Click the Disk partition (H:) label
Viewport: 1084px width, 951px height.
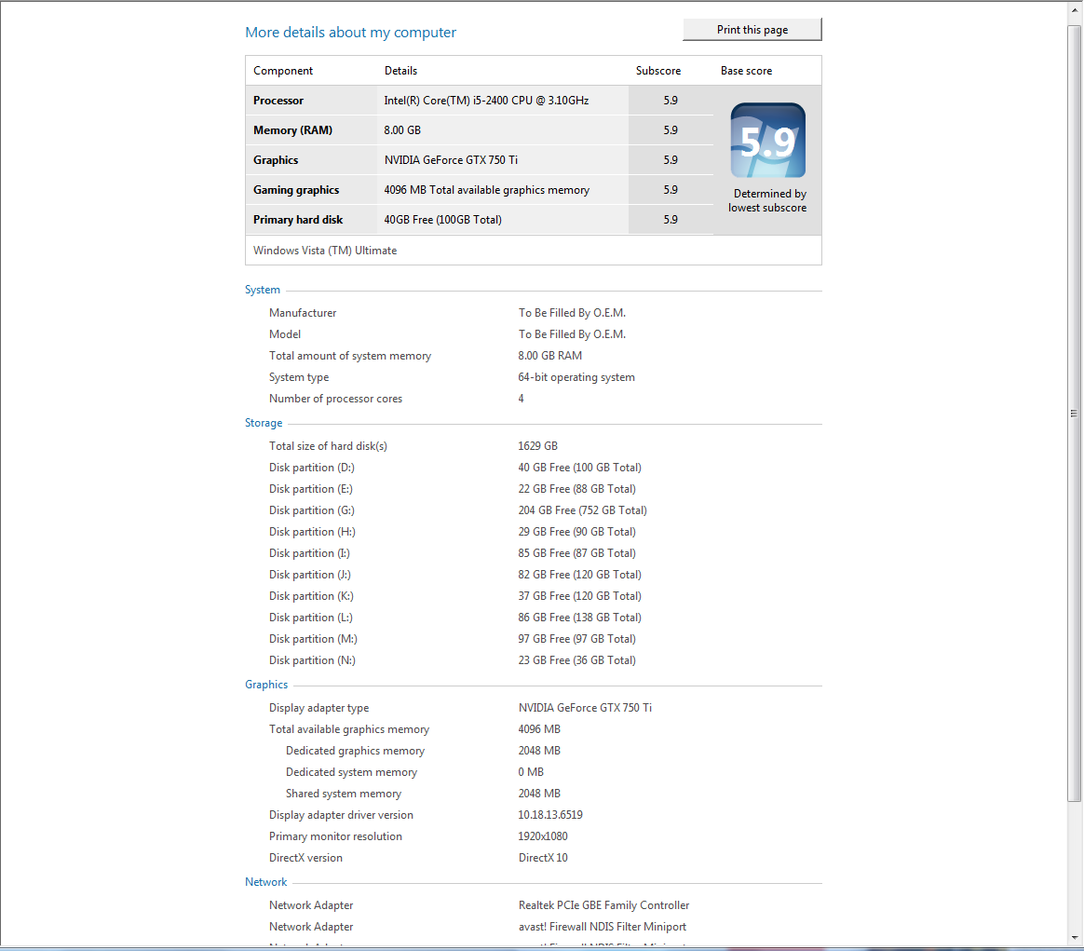(312, 532)
